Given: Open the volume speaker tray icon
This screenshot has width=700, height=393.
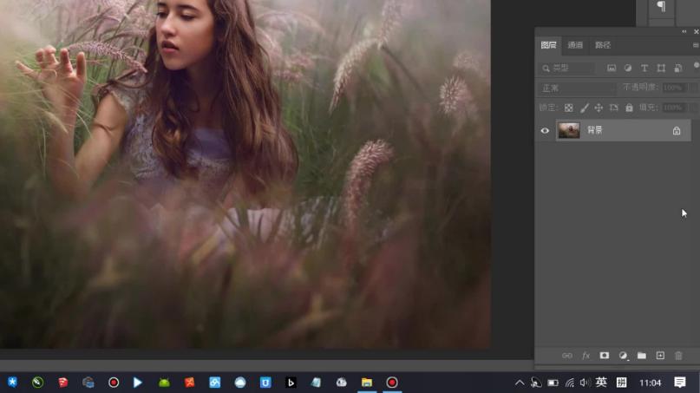Looking at the screenshot, I should [x=585, y=383].
